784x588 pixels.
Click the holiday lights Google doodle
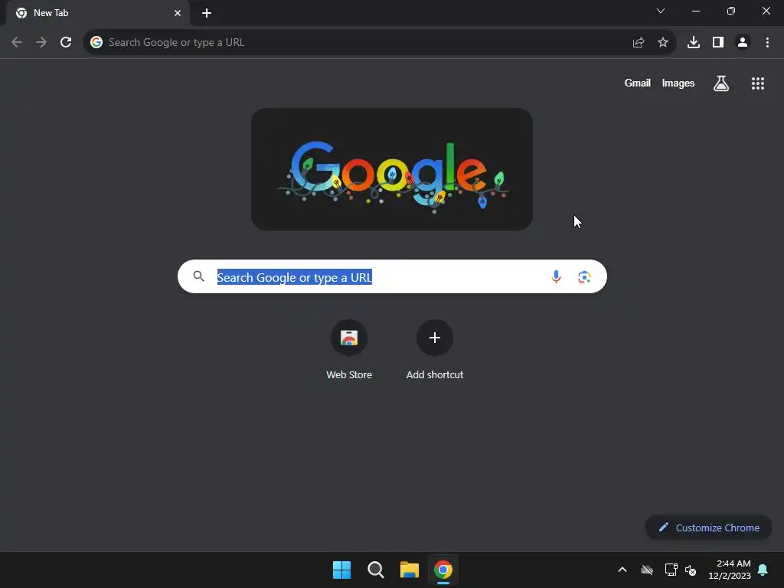point(392,169)
